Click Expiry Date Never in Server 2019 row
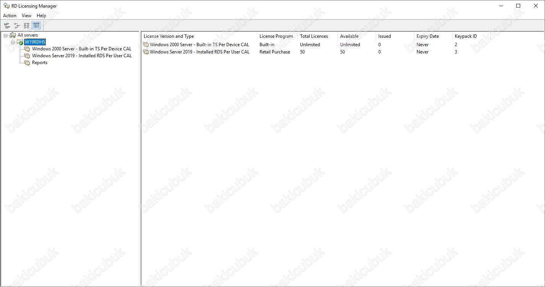 click(x=423, y=52)
